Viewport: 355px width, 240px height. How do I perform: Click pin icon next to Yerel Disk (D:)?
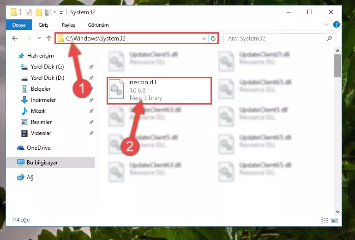[x=91, y=78]
